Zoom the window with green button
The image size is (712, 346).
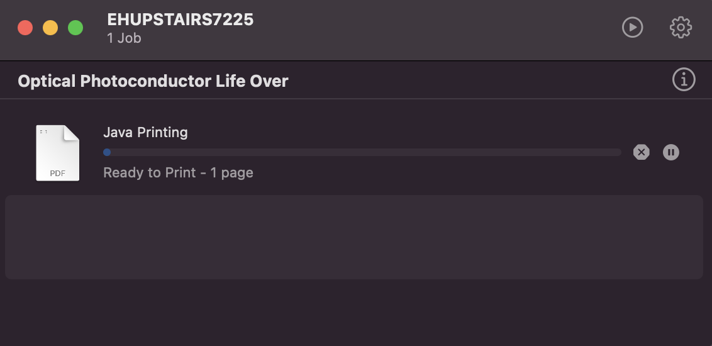75,28
